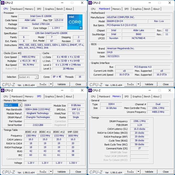Click the Level 3 cache value 20 MBytes
The width and height of the screenshot is (175, 175).
click(x=68, y=69)
